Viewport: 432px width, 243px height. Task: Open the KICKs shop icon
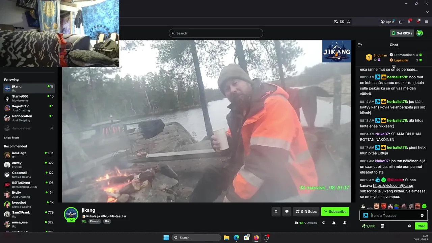(x=382, y=226)
